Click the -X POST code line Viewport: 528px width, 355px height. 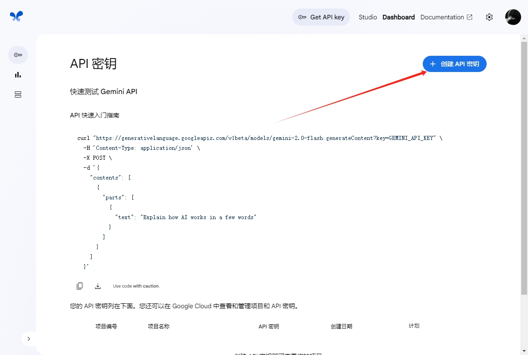pyautogui.click(x=97, y=157)
